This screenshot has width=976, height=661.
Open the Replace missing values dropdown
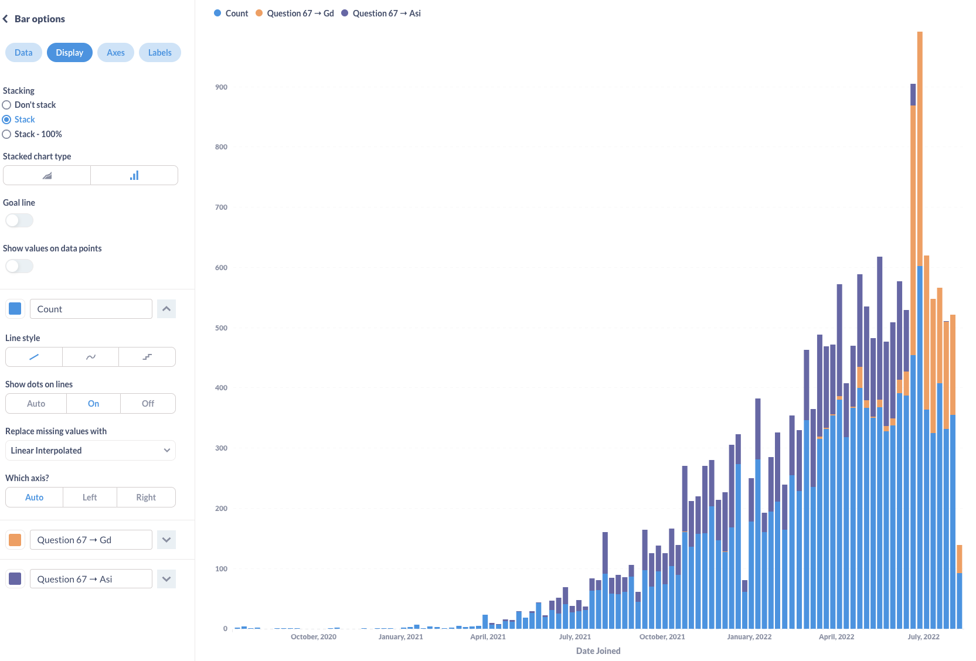coord(90,450)
